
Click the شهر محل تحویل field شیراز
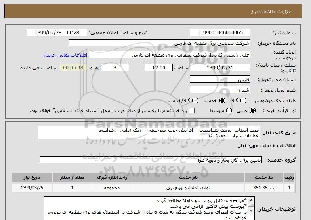(x=220, y=90)
